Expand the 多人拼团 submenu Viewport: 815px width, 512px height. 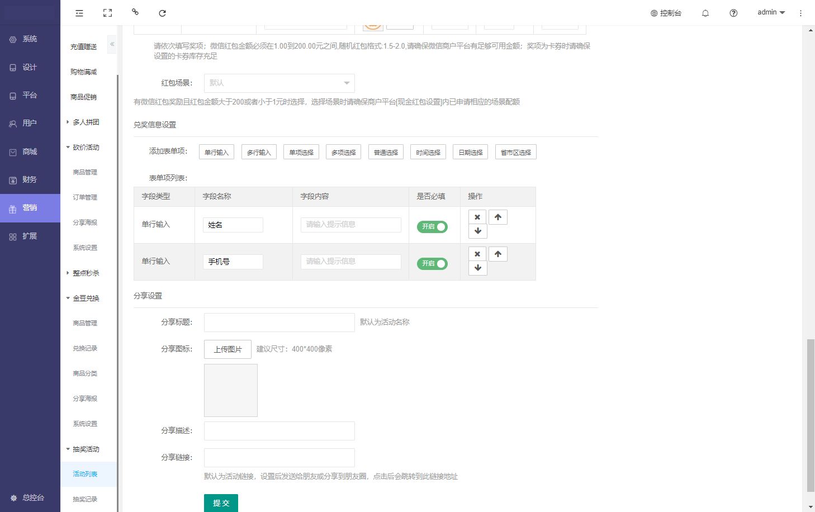85,122
